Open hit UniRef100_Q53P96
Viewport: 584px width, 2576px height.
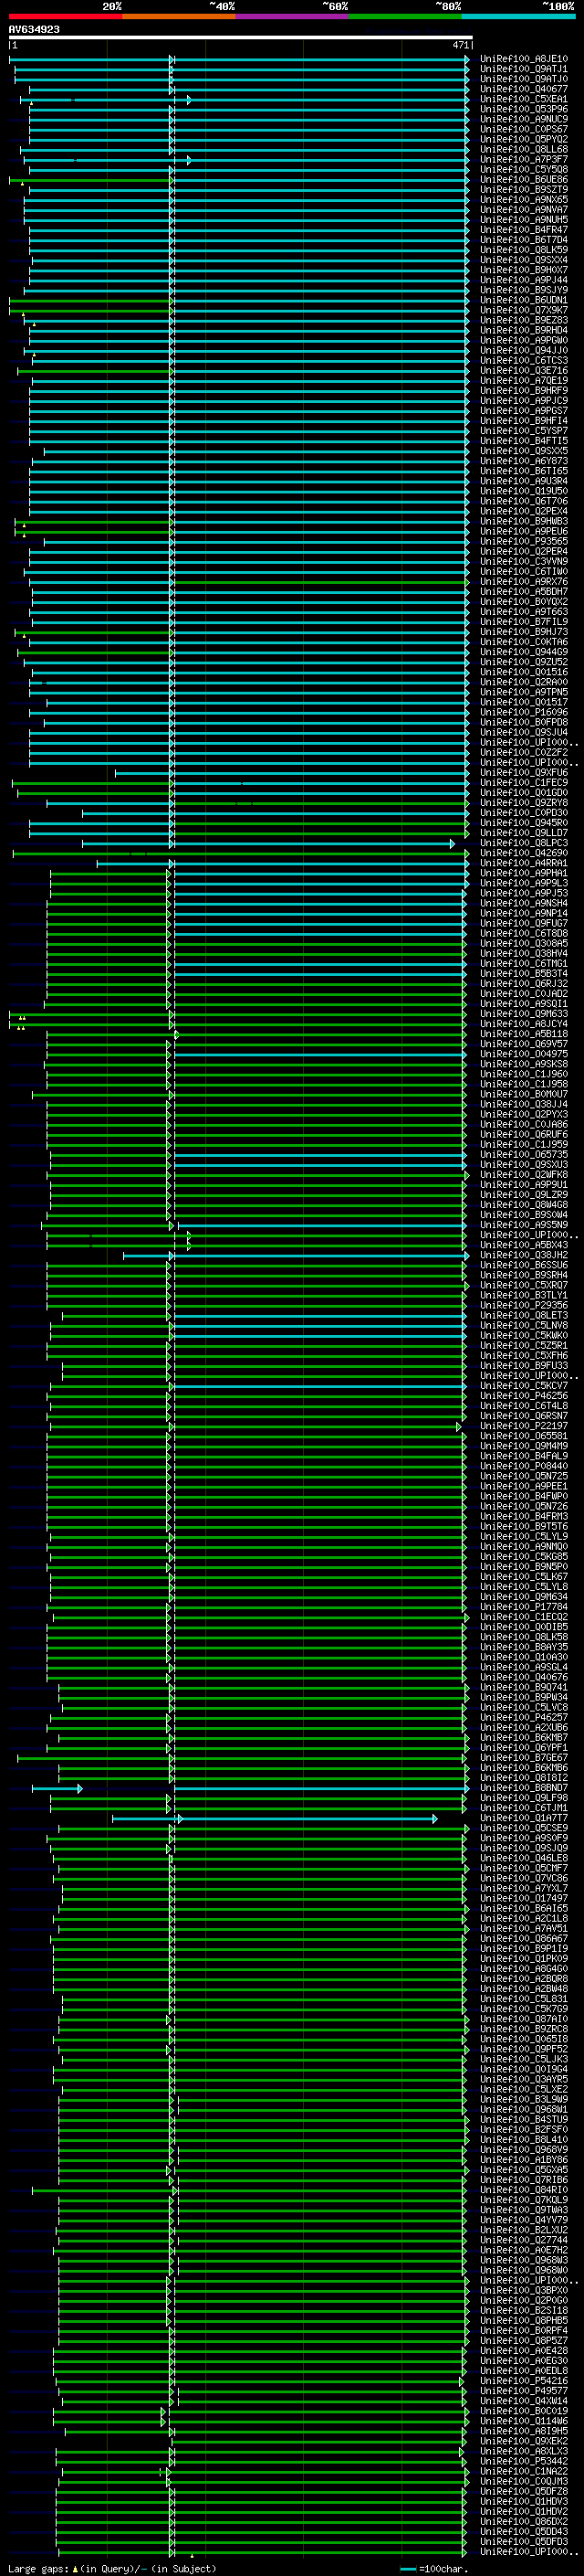coord(523,109)
